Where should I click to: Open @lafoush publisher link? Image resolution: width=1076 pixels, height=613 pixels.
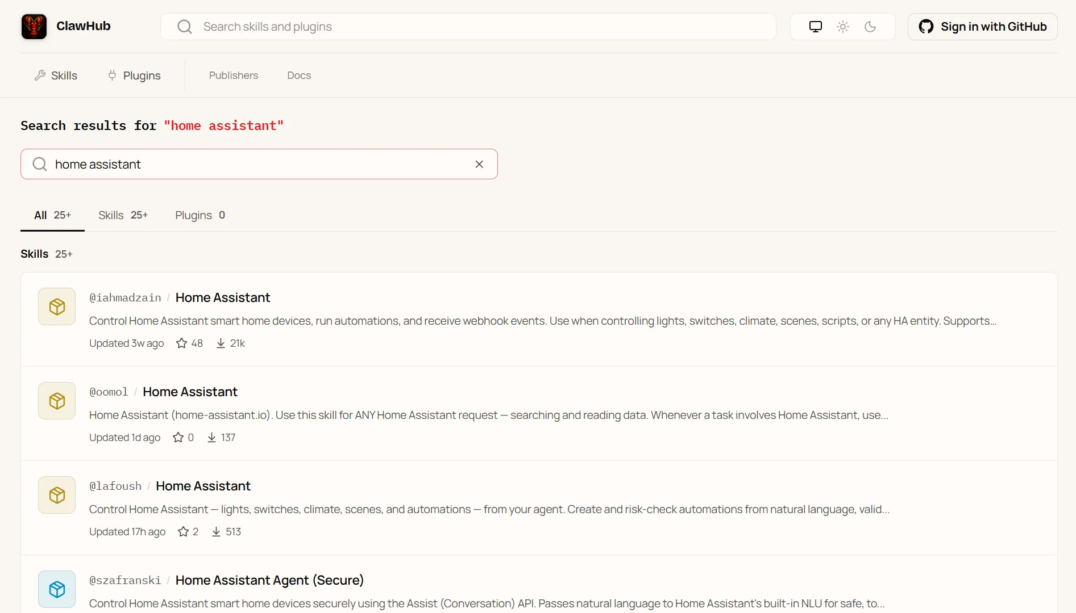click(x=115, y=486)
